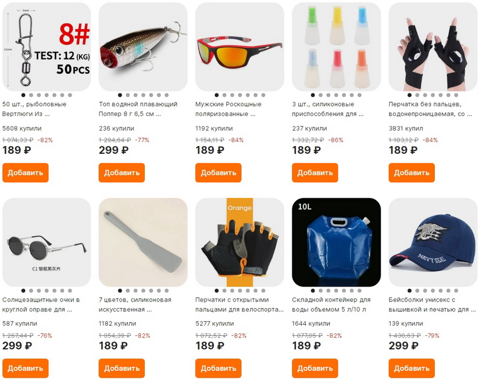This screenshot has width=479, height=380.
Task: Add the folding water container to cart
Action: pyautogui.click(x=315, y=368)
